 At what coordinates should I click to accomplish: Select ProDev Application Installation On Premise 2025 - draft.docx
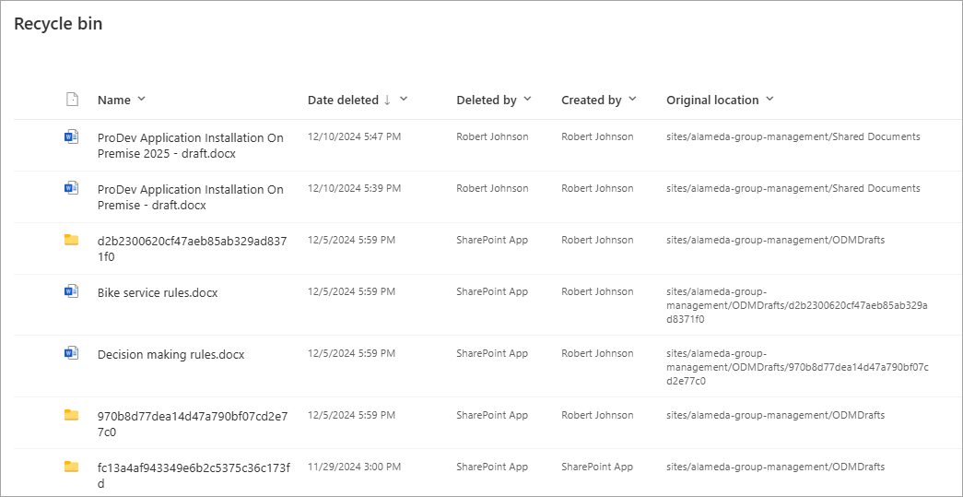click(x=191, y=146)
